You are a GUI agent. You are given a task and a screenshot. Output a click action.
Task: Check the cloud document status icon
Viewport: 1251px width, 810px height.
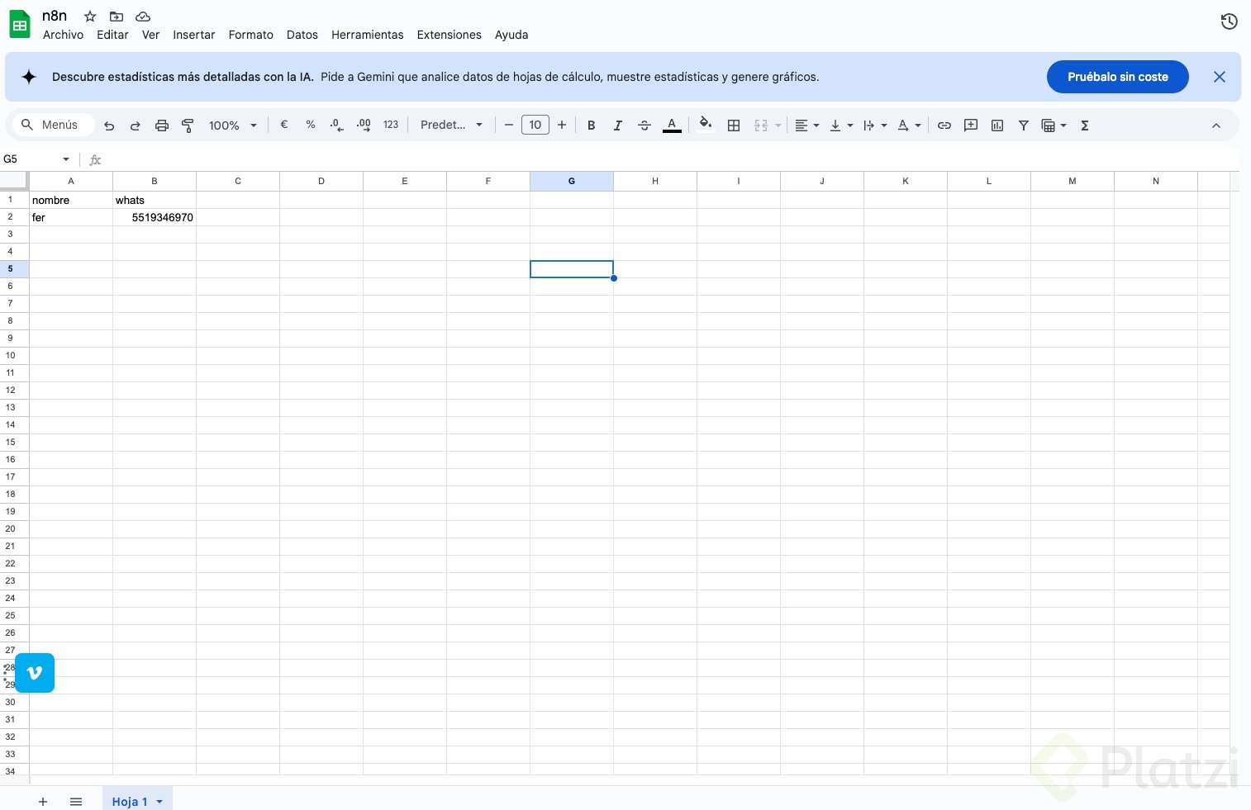[143, 17]
